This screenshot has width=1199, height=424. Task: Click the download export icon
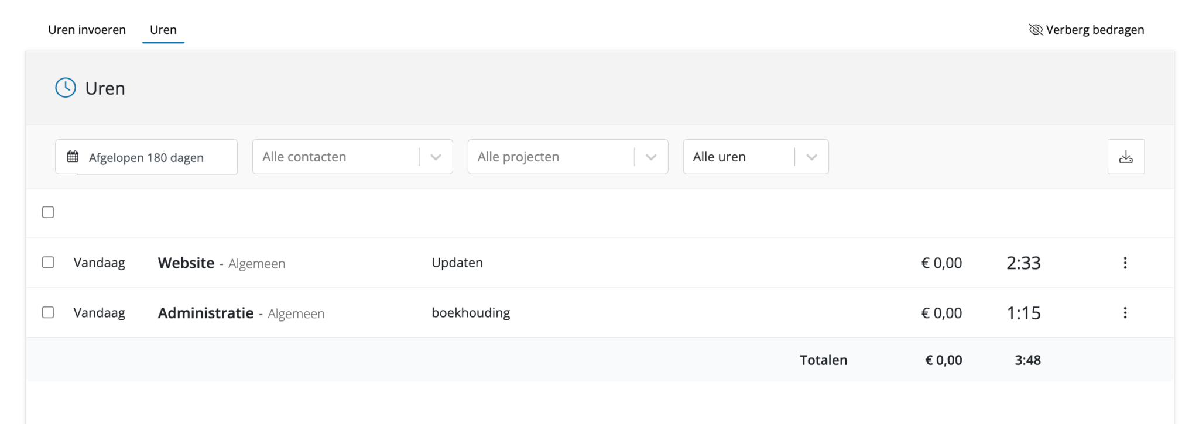click(1125, 157)
